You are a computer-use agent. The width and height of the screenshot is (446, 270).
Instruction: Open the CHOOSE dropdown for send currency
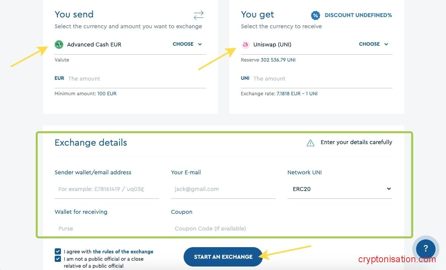tap(187, 44)
